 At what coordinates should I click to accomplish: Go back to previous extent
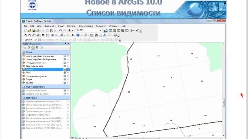pos(53,35)
